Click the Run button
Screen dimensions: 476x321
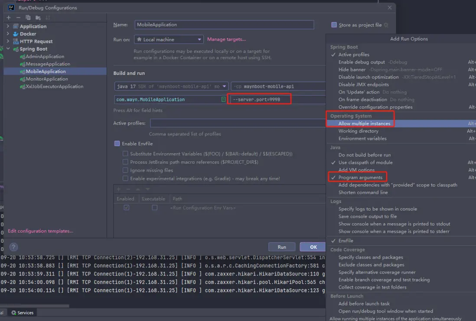click(282, 247)
